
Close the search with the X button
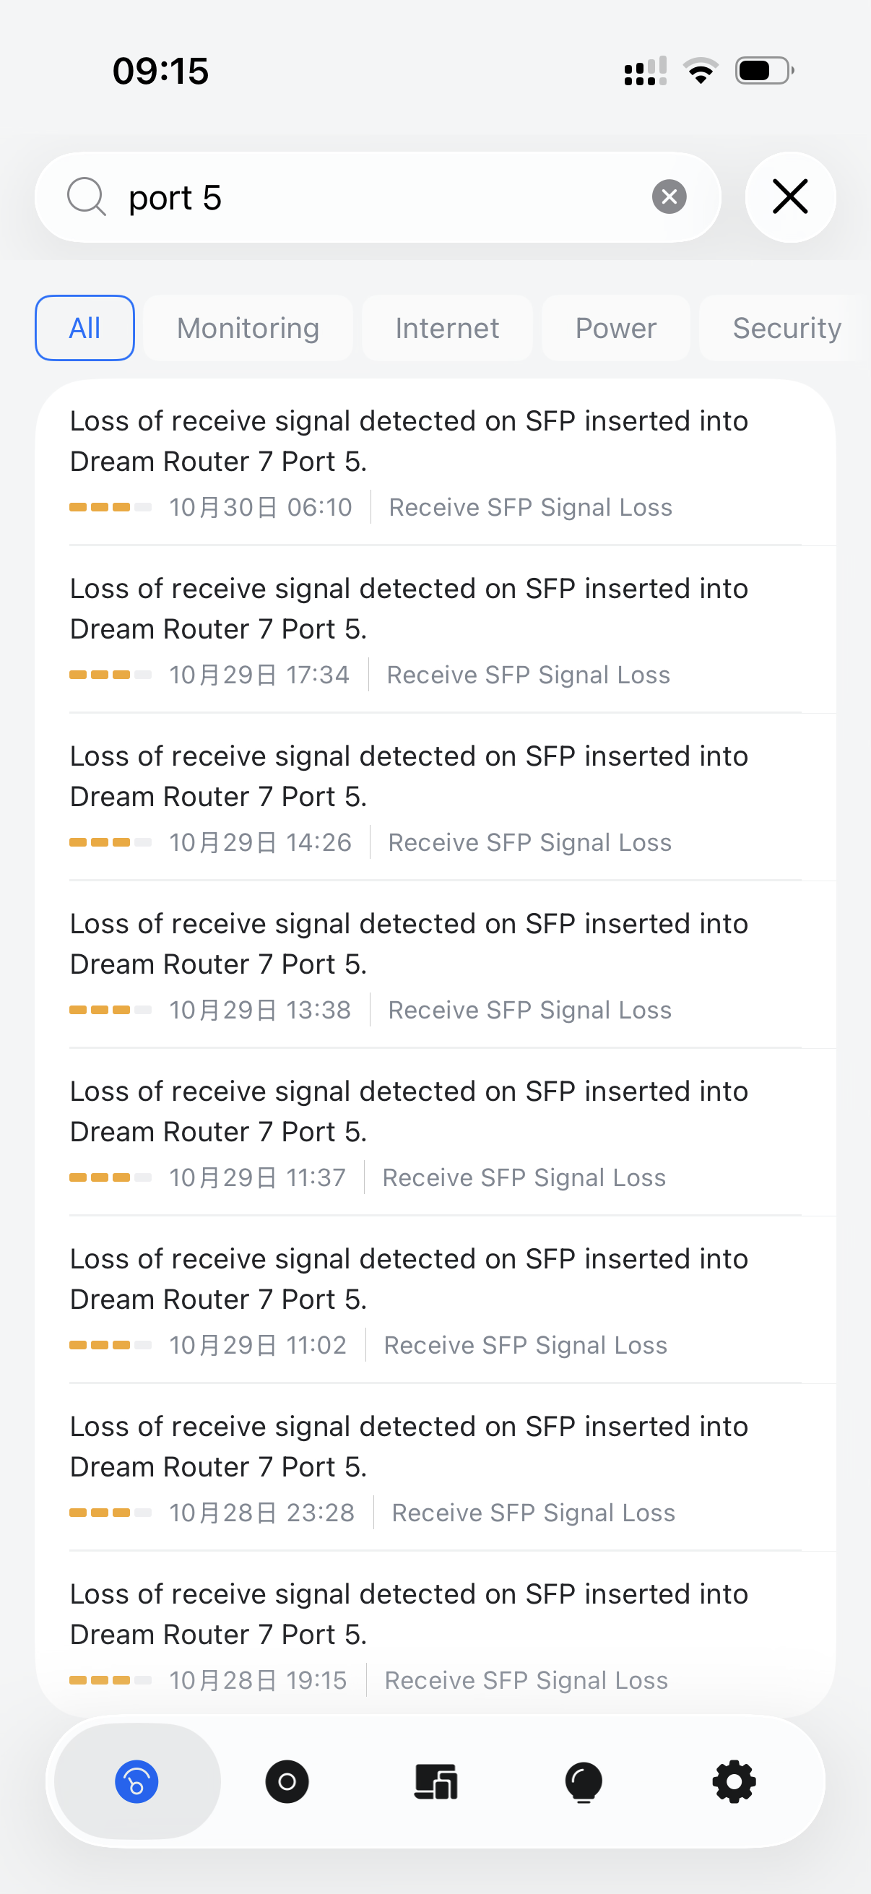coord(790,197)
